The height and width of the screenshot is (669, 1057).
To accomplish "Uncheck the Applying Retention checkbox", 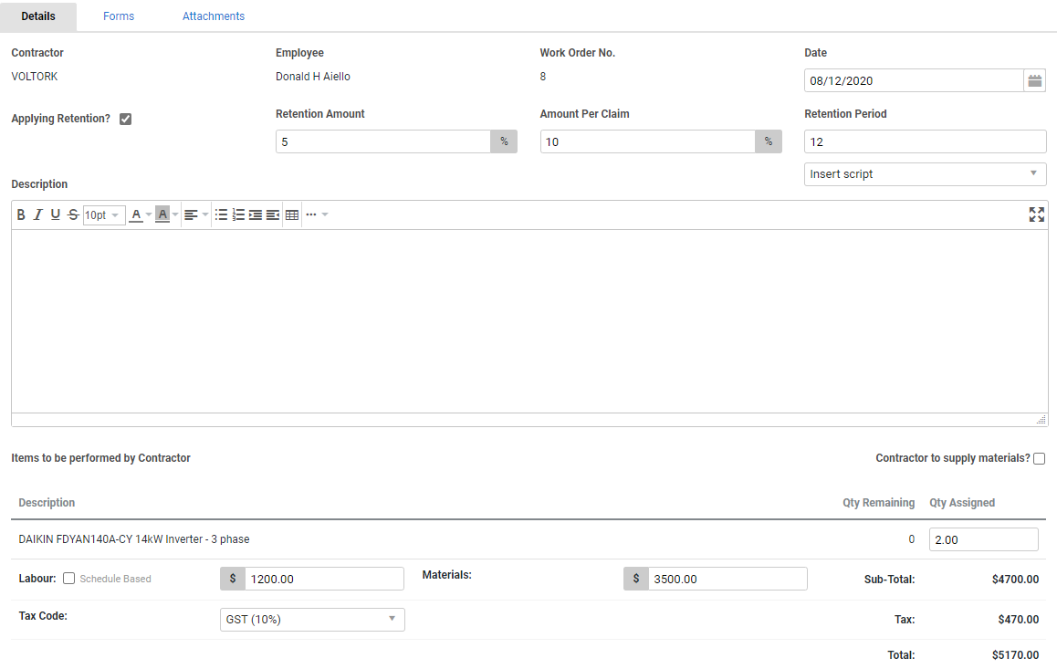I will point(125,119).
